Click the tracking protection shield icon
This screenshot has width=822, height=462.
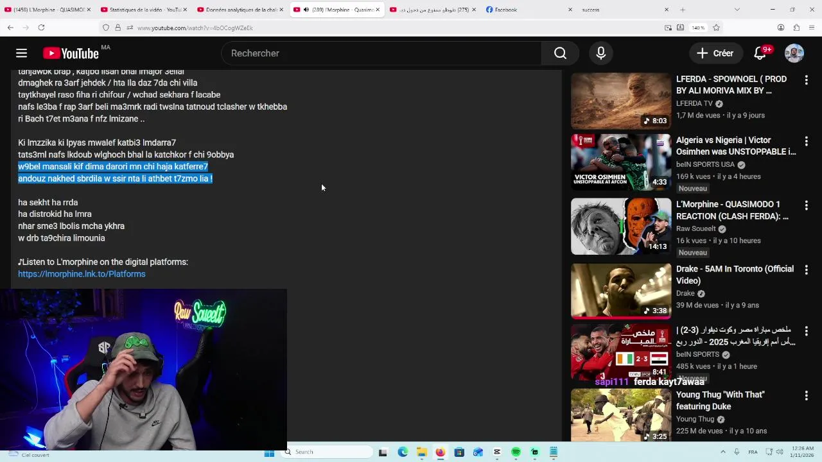coord(106,28)
